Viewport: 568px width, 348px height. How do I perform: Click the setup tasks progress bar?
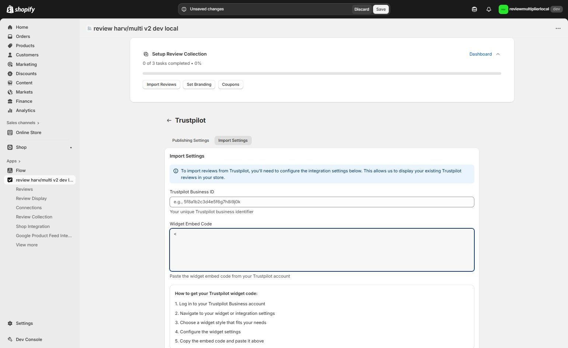tap(321, 73)
